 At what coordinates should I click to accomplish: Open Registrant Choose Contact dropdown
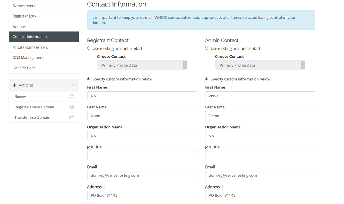[x=142, y=65]
